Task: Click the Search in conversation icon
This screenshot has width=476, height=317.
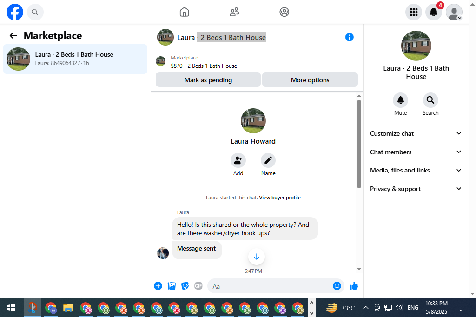Action: point(430,100)
